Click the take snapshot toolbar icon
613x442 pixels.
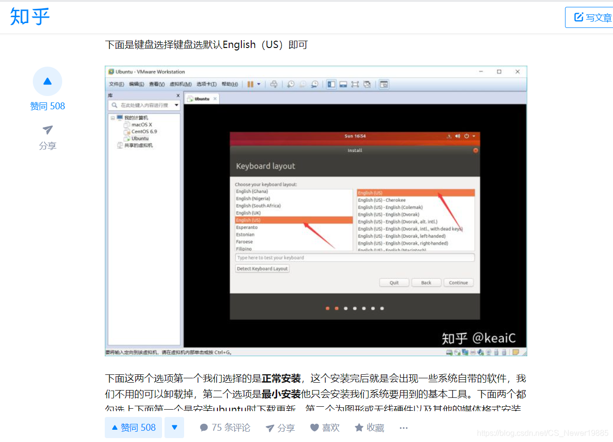[x=290, y=84]
